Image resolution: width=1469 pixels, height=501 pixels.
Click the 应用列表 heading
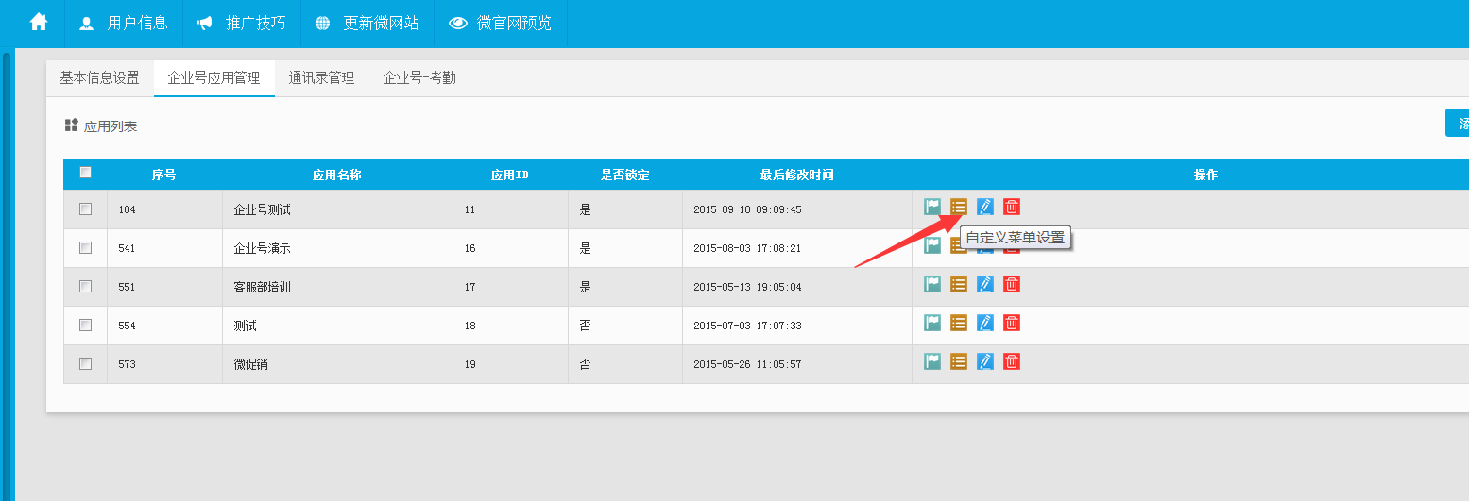click(x=111, y=125)
